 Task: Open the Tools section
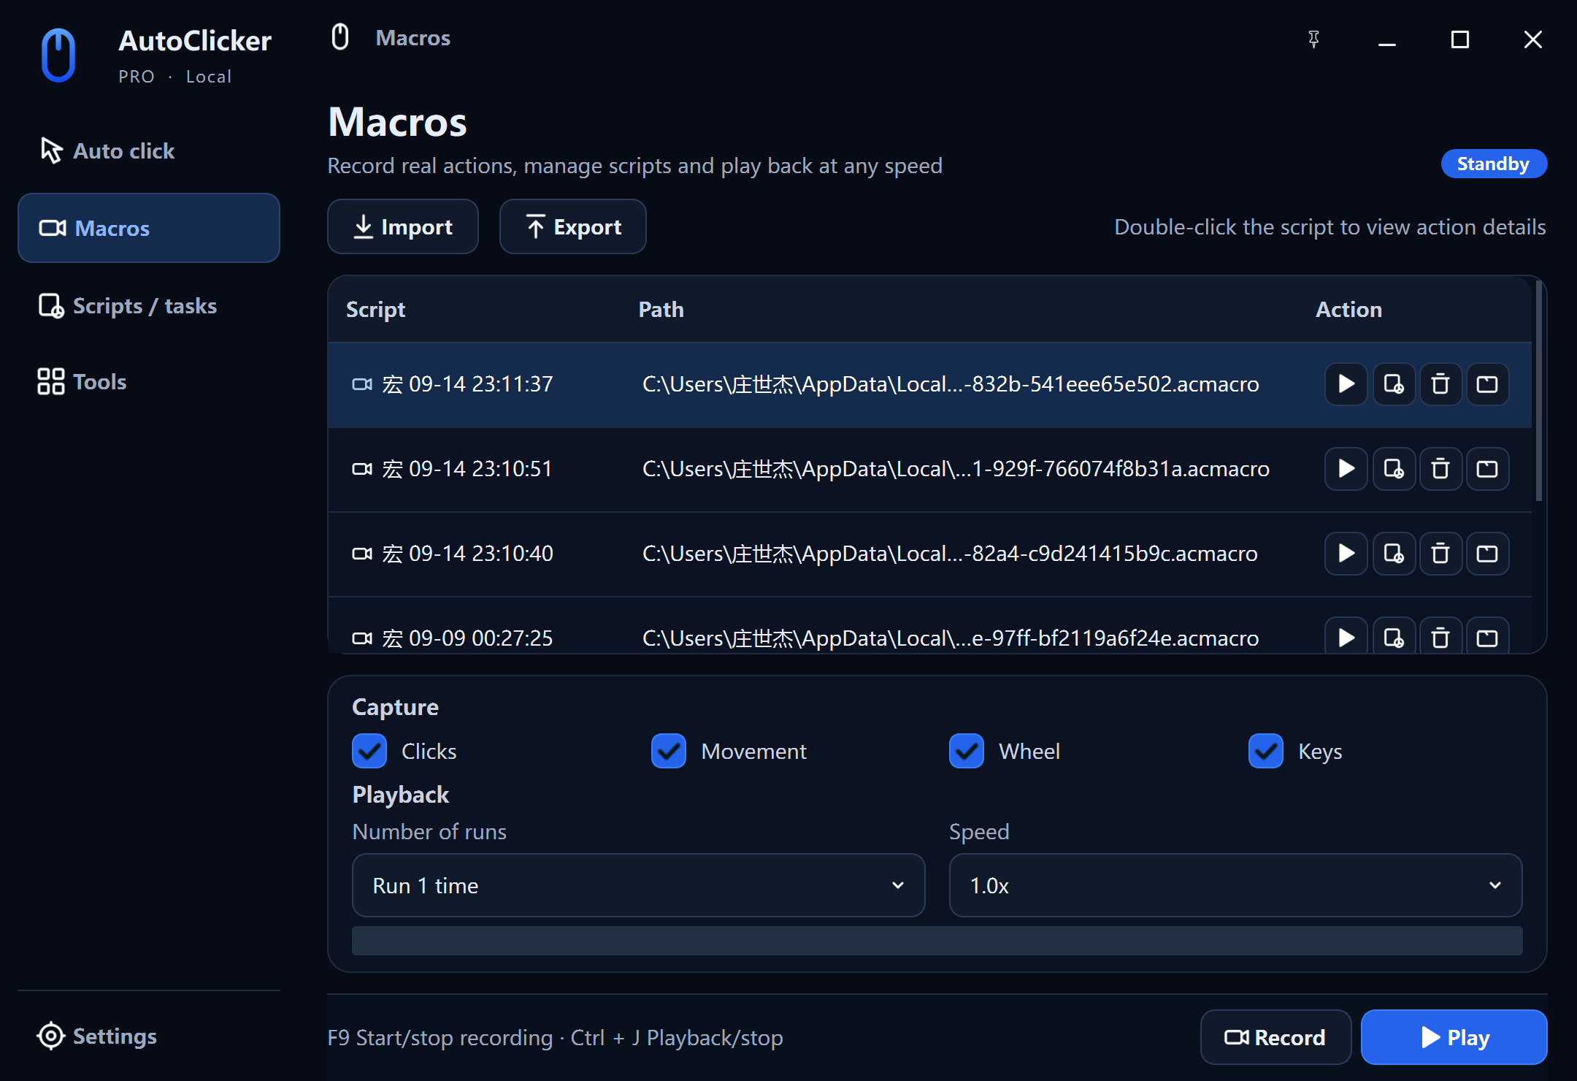coord(149,381)
